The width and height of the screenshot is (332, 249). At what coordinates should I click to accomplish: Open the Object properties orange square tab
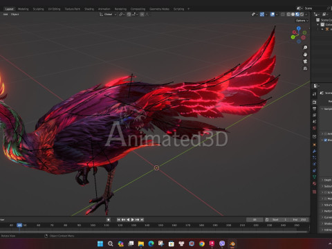pyautogui.click(x=315, y=145)
